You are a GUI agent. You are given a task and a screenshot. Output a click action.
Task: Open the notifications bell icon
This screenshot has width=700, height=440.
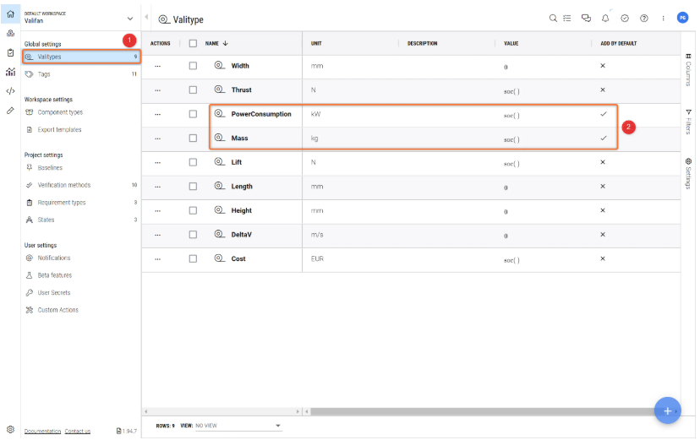click(605, 19)
